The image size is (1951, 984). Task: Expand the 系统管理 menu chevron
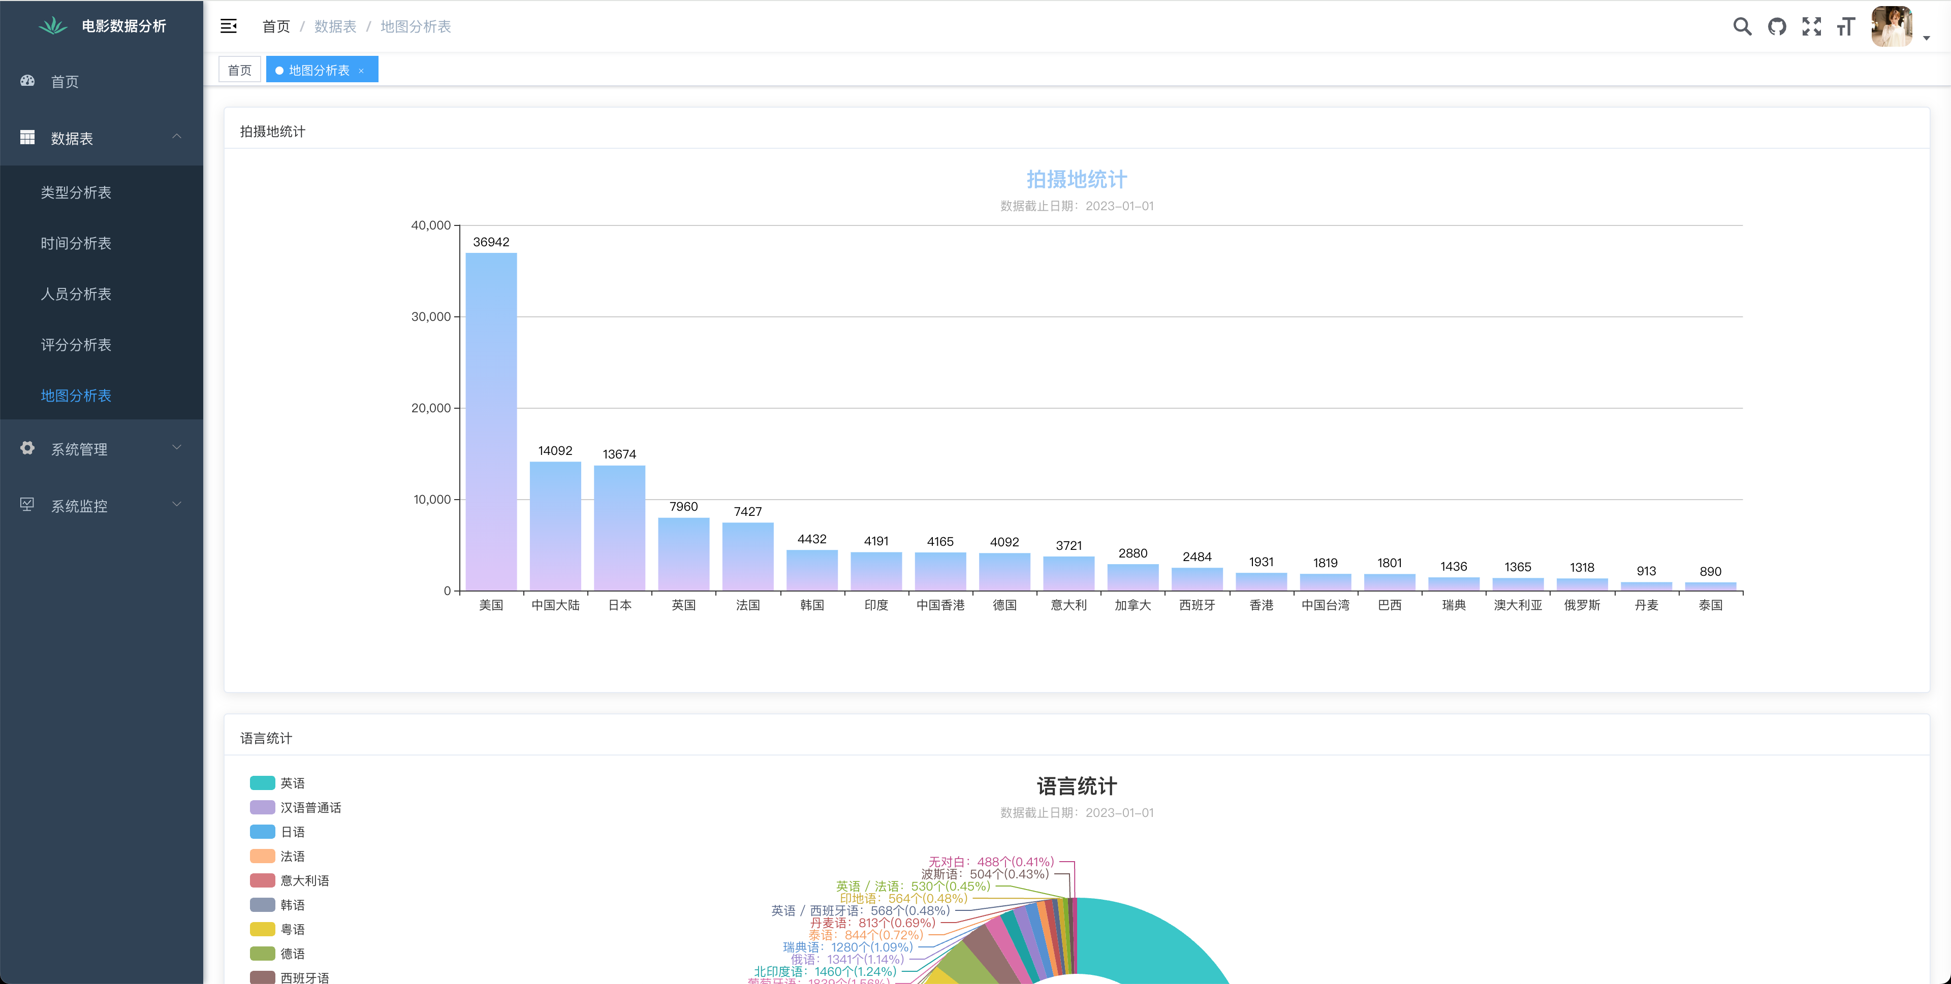pos(176,448)
